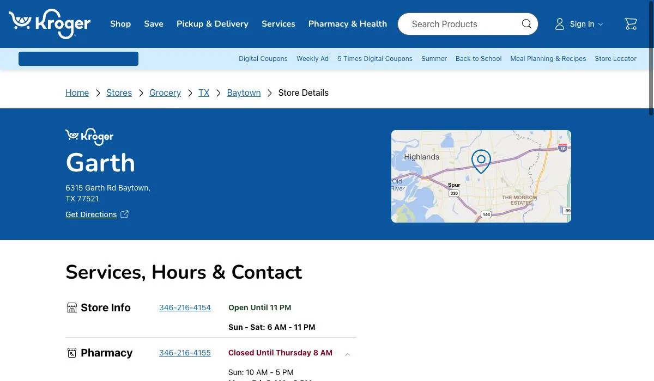Click 'Services, Hours & Contact' heading
Image resolution: width=654 pixels, height=381 pixels.
[184, 272]
